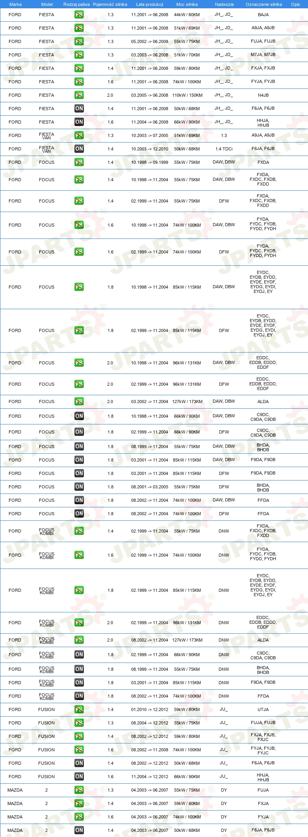This screenshot has height=837, width=308.
Task: Select the date range 01.2010 -> 12.2012
Action: [150, 709]
